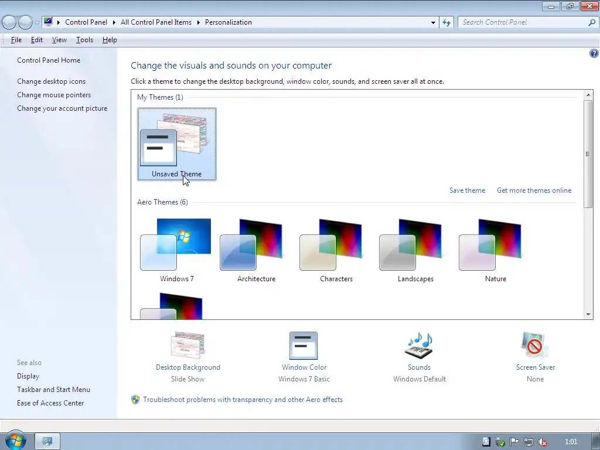Open the Edit menu

click(37, 40)
